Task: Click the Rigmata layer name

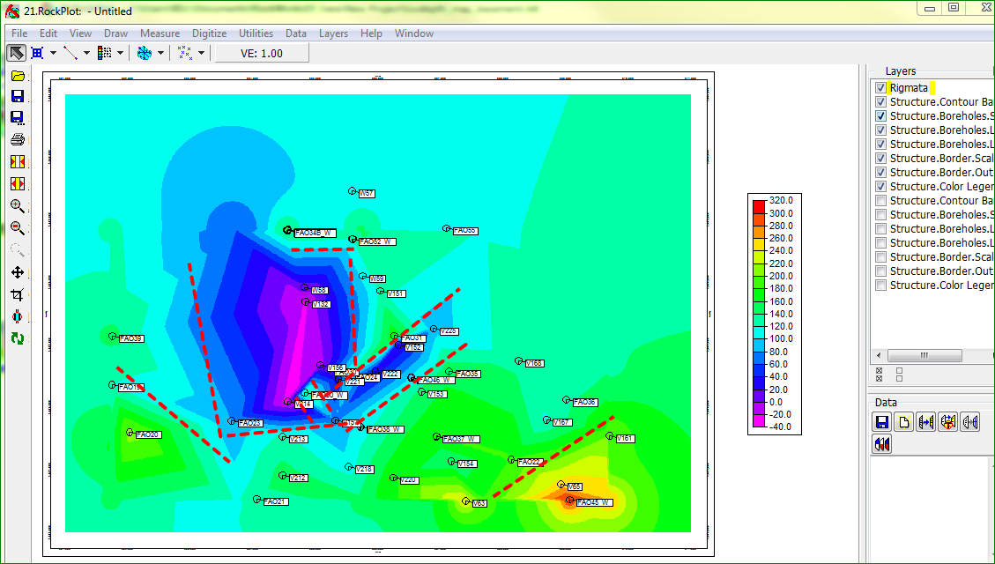Action: pos(909,87)
